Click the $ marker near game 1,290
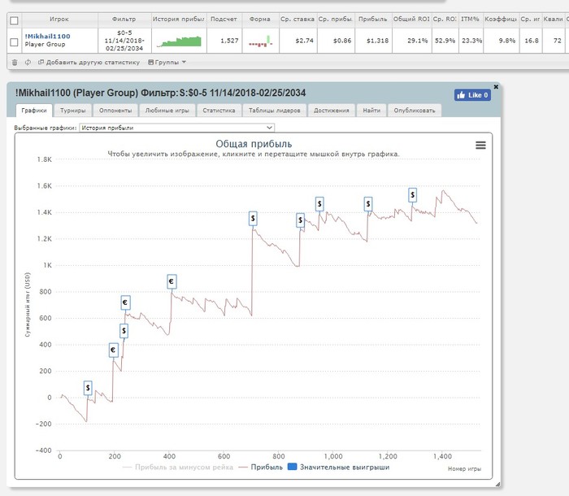569x496 pixels. tap(412, 195)
